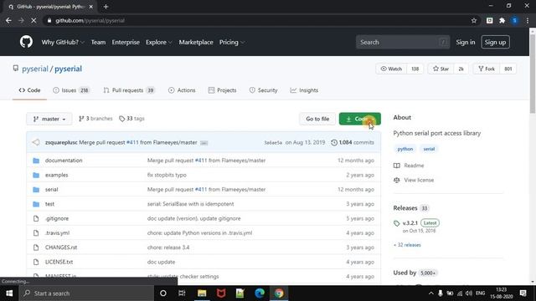Screen dimensions: 536x301
Task: Open Microsoft Edge from the taskbar
Action: pyautogui.click(x=260, y=293)
